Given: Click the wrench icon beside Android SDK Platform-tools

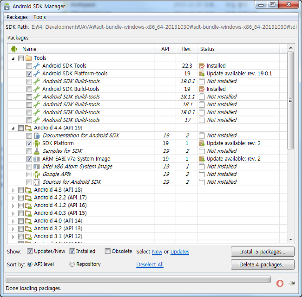Looking at the screenshot, I should [37, 73].
